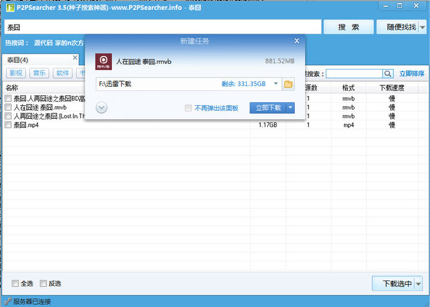Open dropdown arrow beside 立即下载 button
This screenshot has height=307, width=430.
[x=290, y=108]
